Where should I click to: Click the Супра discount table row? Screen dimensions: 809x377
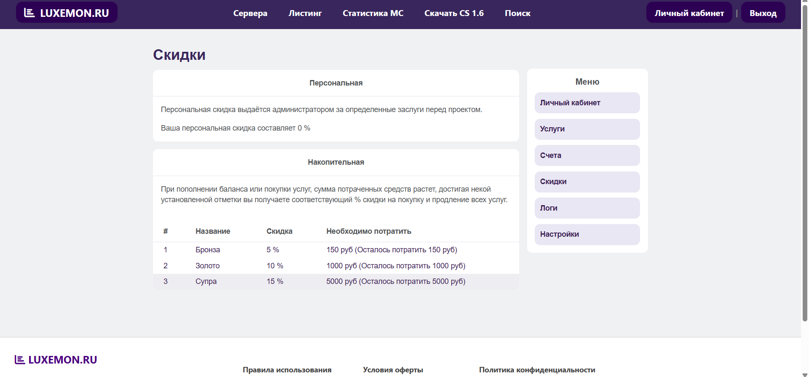click(335, 281)
